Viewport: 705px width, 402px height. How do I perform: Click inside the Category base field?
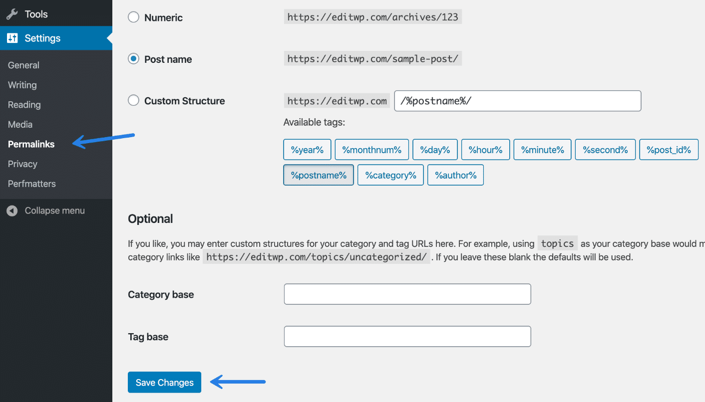coord(407,294)
